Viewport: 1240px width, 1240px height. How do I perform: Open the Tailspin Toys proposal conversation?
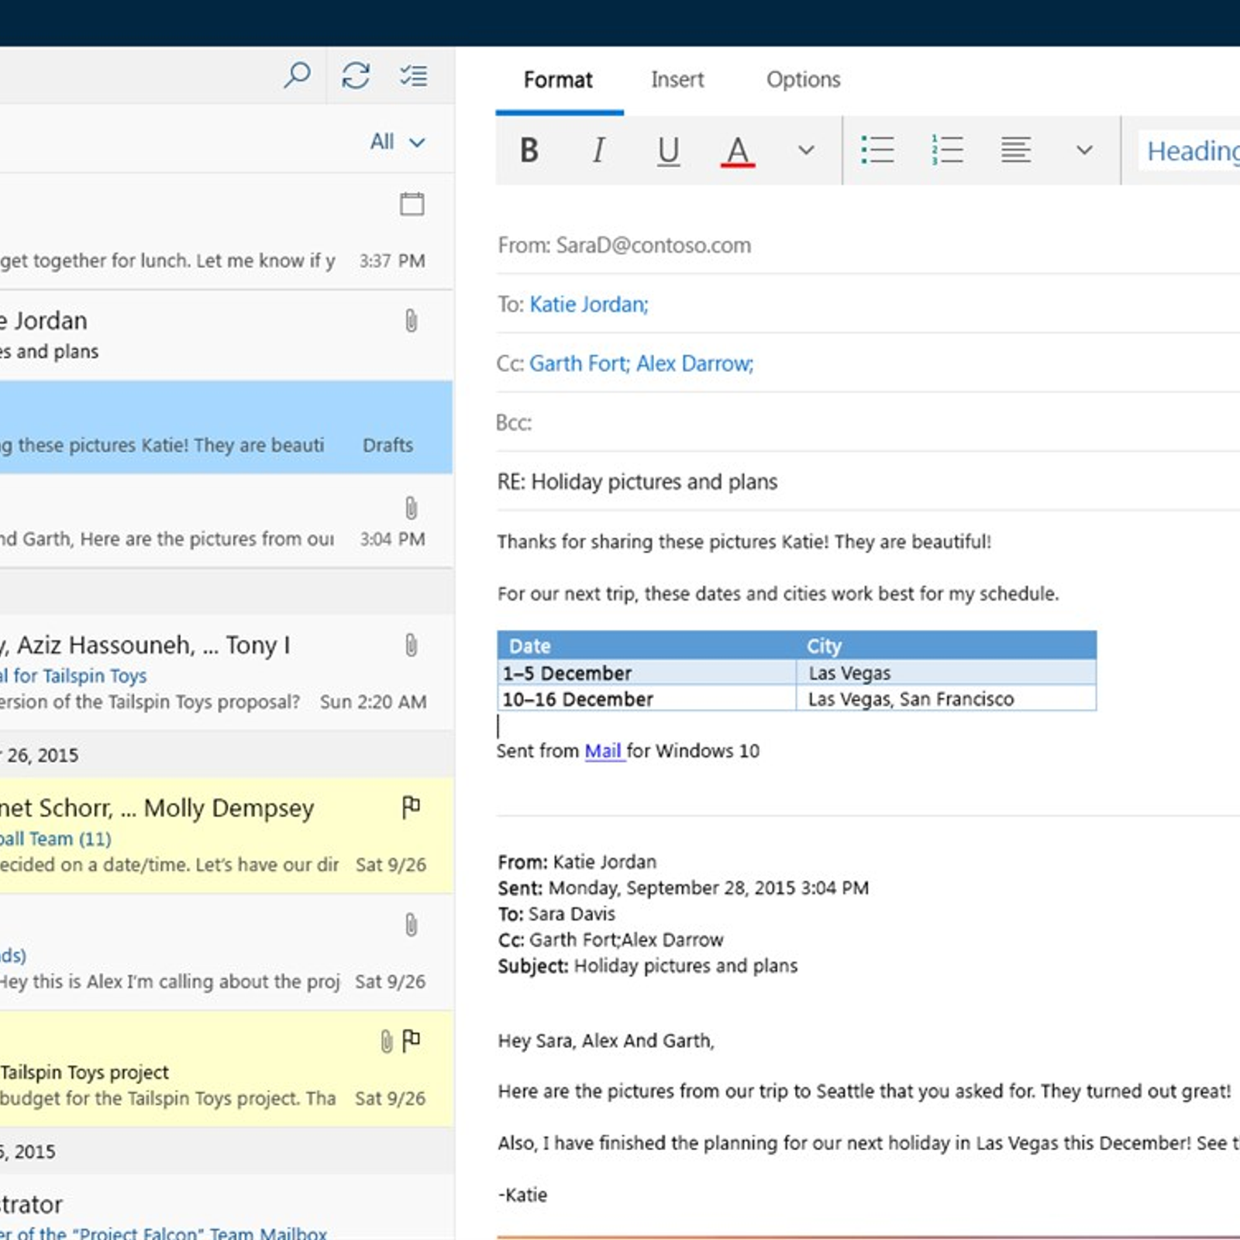point(225,673)
